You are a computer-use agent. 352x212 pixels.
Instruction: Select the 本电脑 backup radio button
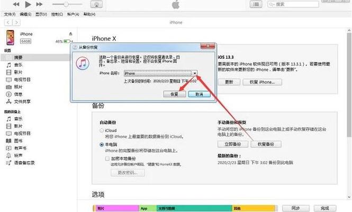(102, 144)
